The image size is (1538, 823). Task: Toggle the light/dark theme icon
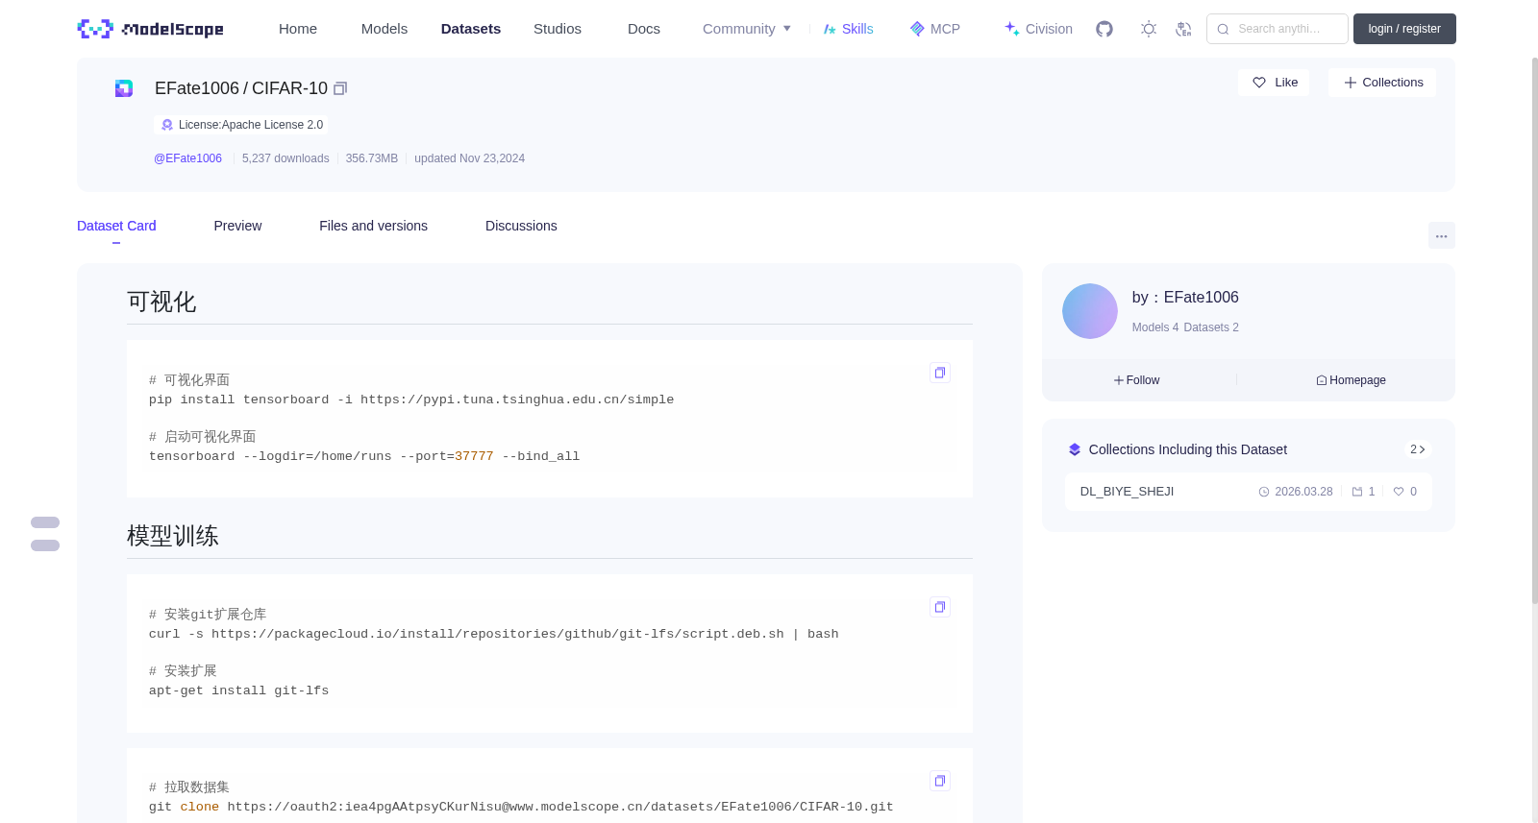[x=1149, y=29]
